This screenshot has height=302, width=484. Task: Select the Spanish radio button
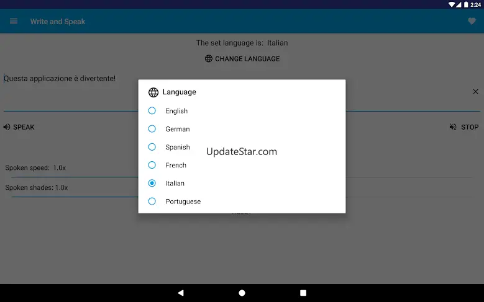coord(152,147)
